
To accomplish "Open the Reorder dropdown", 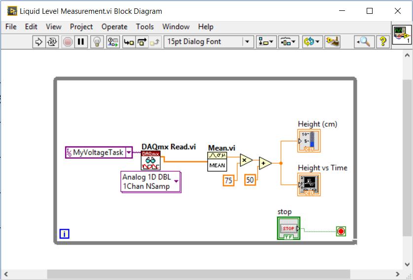I will point(312,41).
